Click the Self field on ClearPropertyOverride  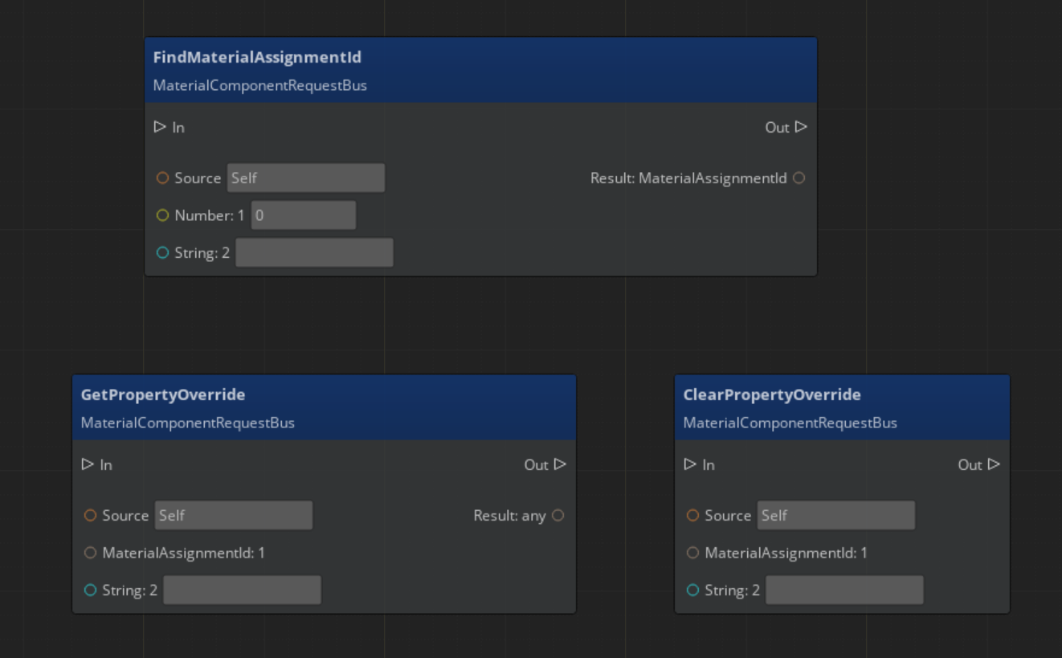[x=837, y=516]
